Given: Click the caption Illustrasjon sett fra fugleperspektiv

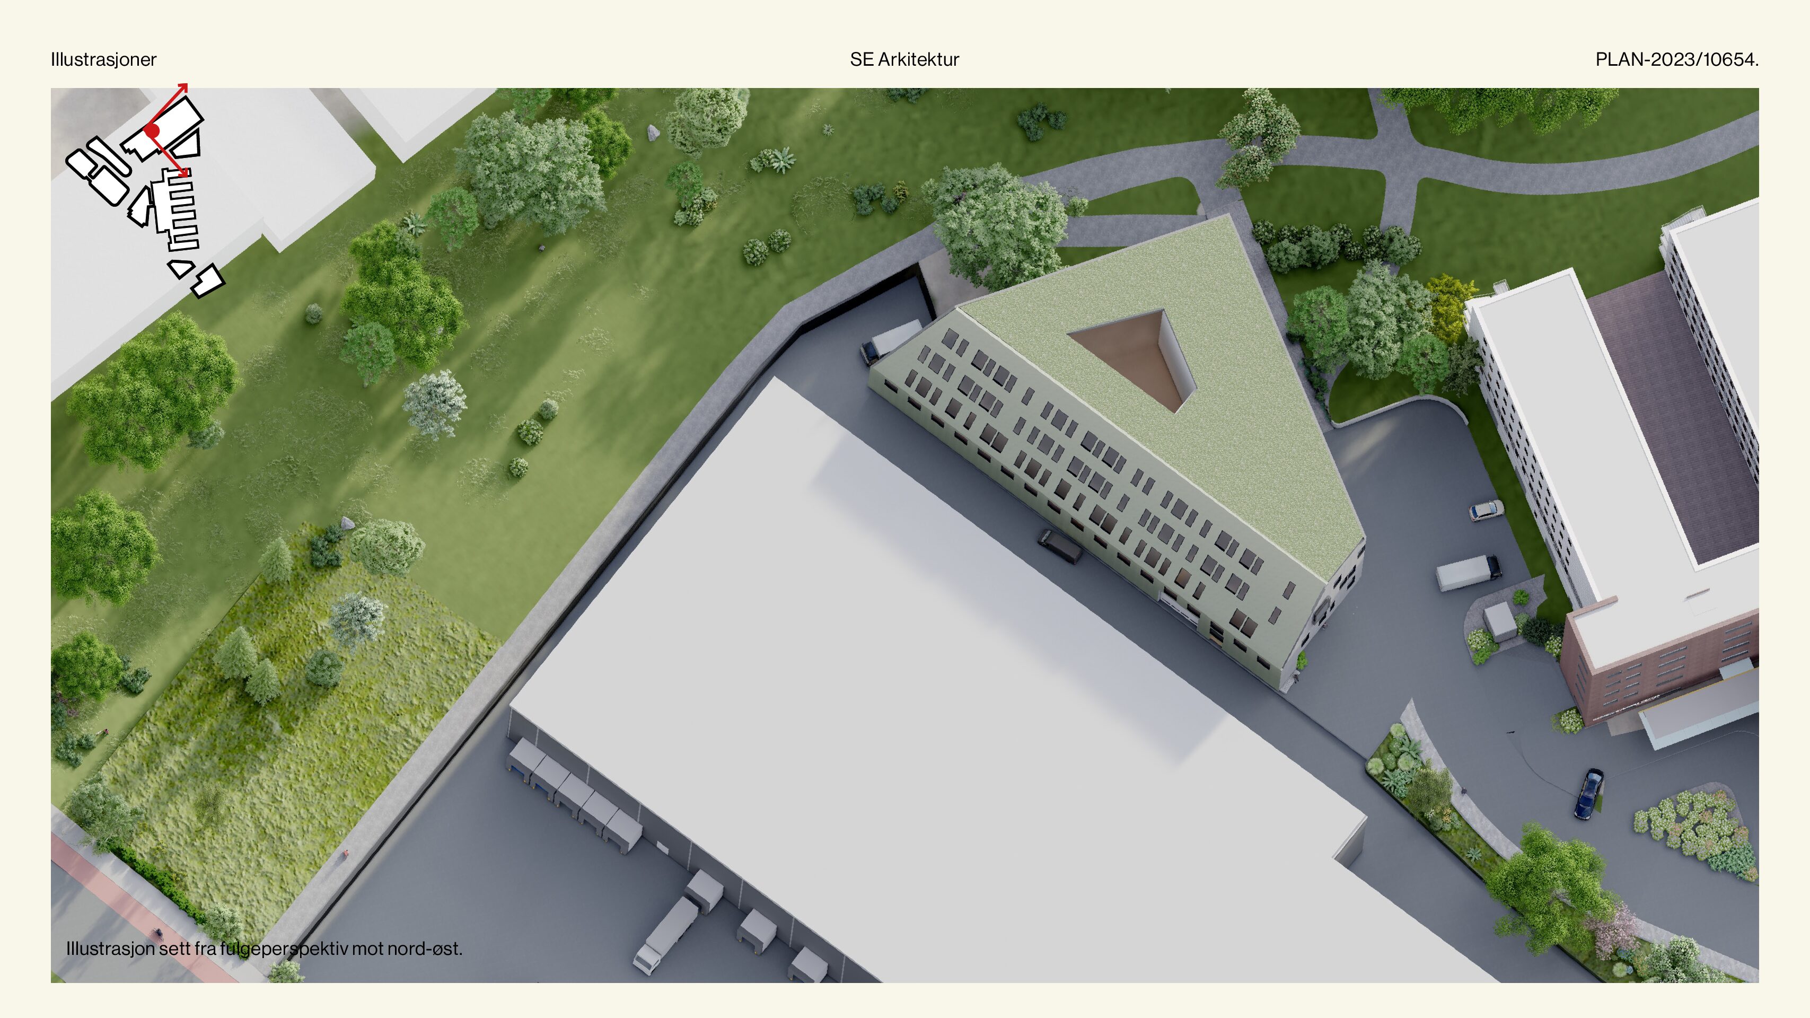Looking at the screenshot, I should (x=264, y=949).
